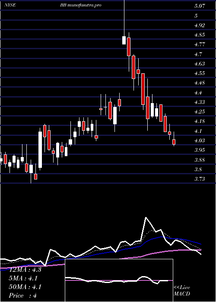Viewport: 216px width, 302px height.
Task: Select the 3.73 price axis label
Action: point(200,179)
